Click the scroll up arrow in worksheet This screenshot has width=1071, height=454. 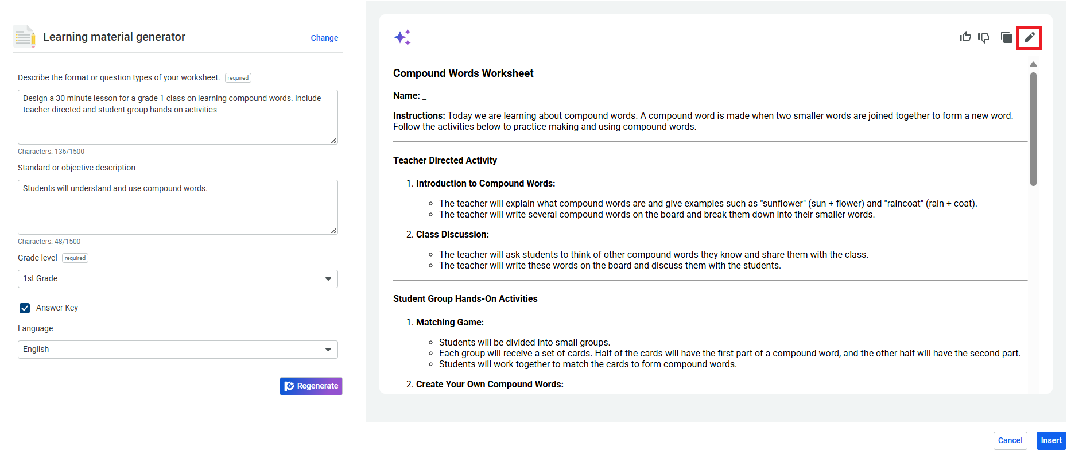point(1033,64)
